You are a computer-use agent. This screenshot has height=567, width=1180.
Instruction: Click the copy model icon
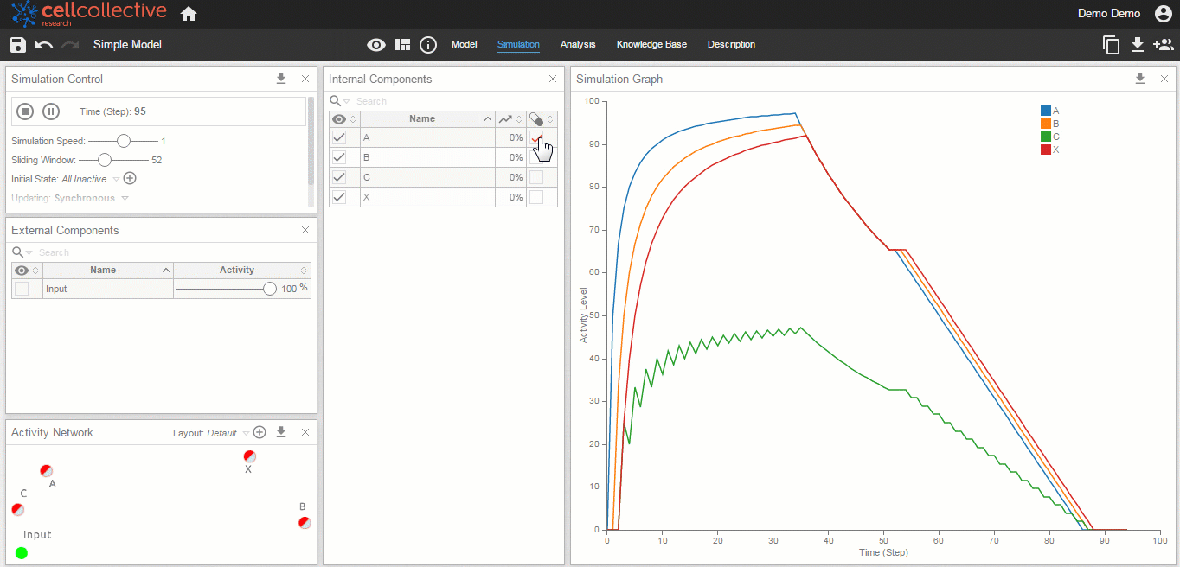pos(1112,45)
